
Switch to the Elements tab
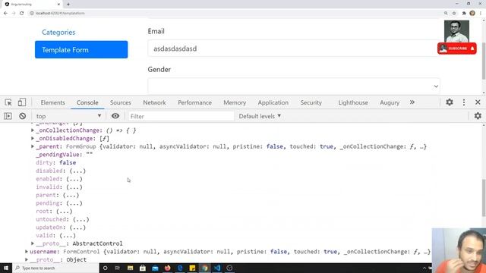click(x=52, y=102)
